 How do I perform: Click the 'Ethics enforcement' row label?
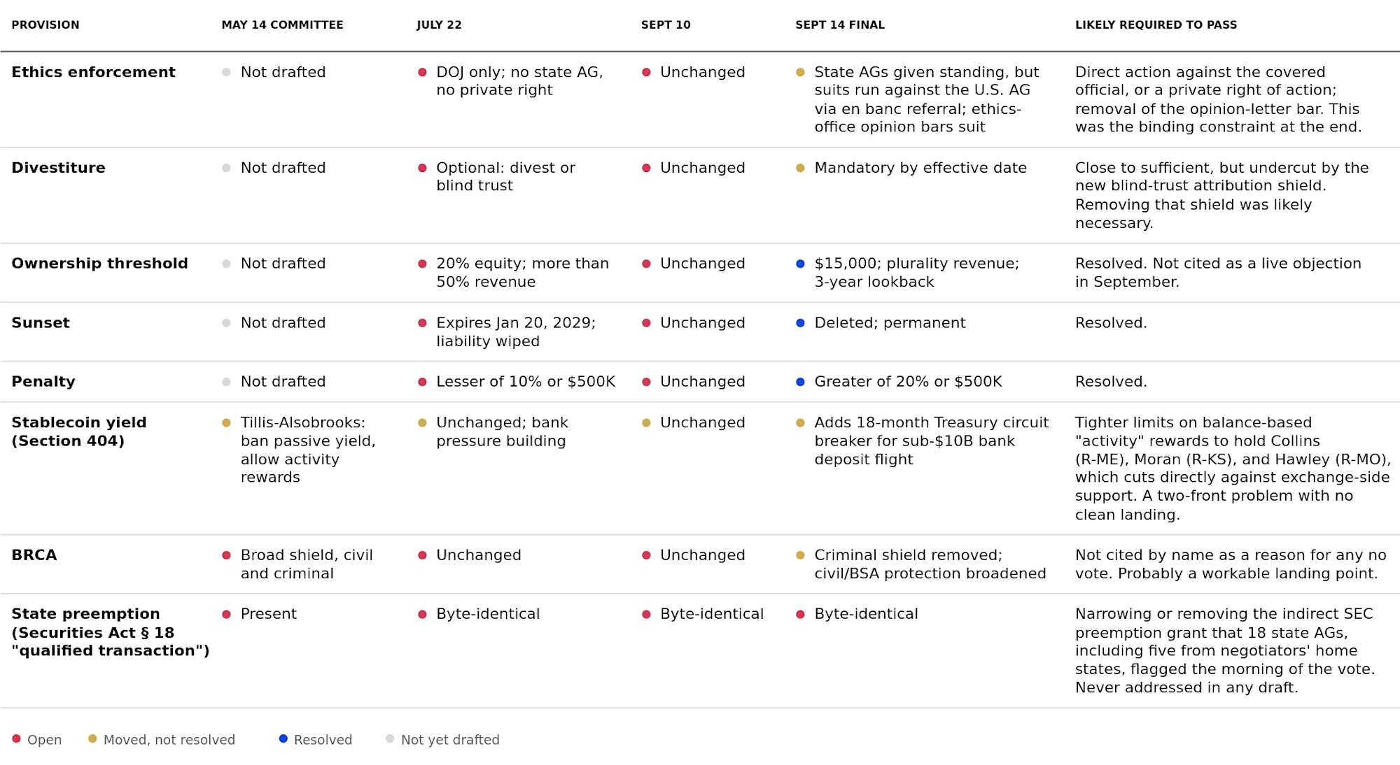pyautogui.click(x=93, y=72)
